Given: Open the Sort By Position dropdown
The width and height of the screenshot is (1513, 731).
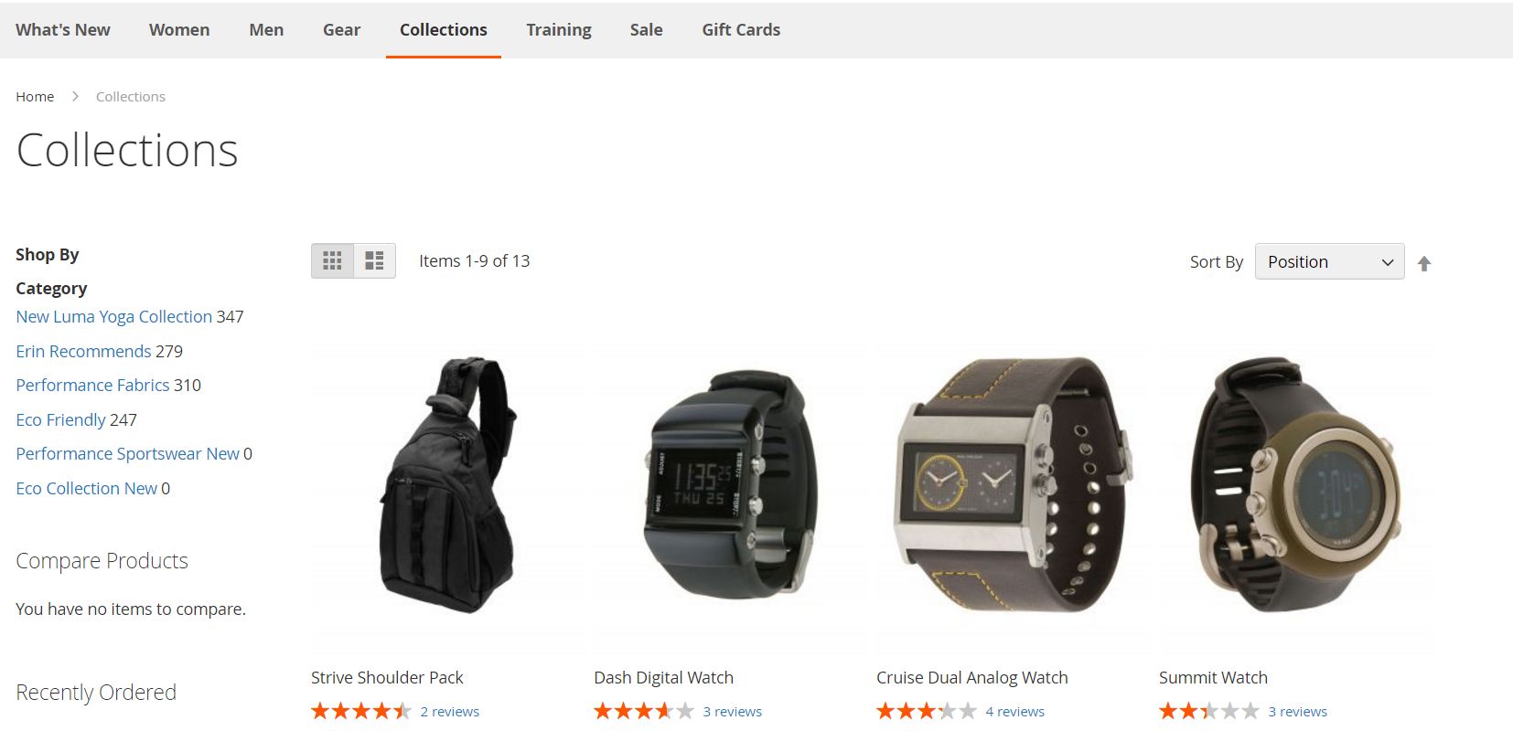Looking at the screenshot, I should click(x=1329, y=261).
